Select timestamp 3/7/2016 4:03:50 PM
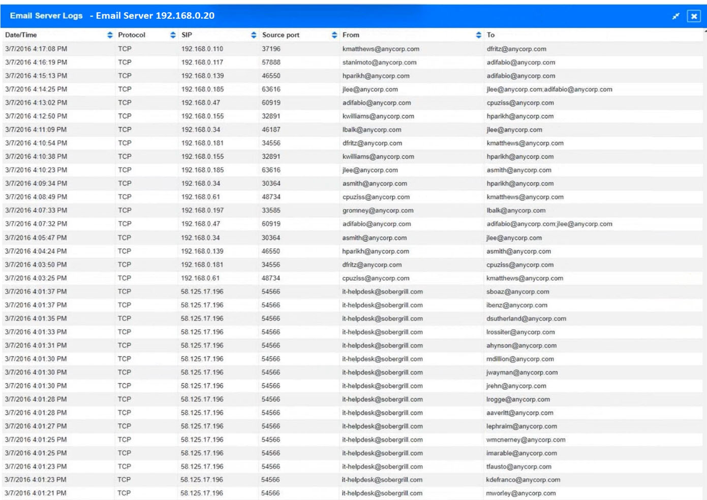Viewport: 707px width, 500px height. (36, 265)
